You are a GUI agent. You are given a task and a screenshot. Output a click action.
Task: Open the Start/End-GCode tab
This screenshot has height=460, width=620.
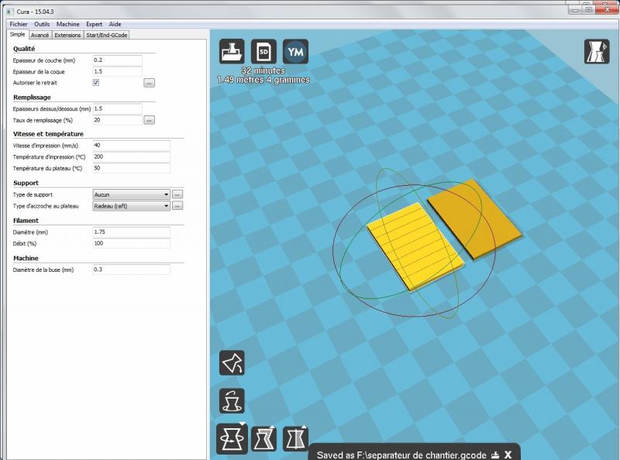coord(107,35)
